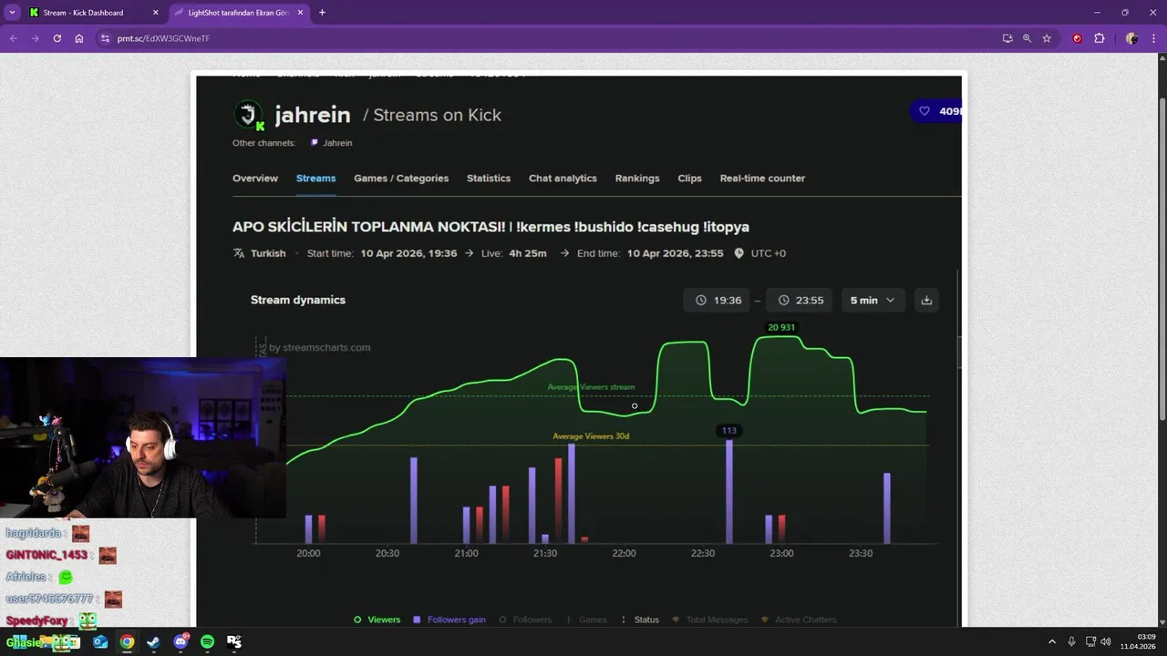Open the Jahrein other channel link

pos(331,143)
